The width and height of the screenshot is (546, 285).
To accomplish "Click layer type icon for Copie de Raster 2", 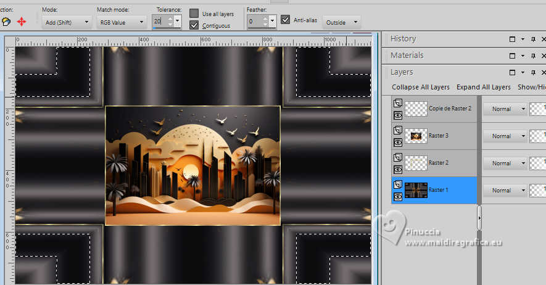I will coord(398,104).
